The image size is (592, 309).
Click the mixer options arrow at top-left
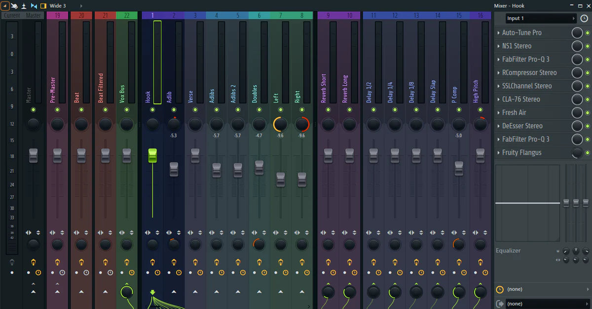click(4, 5)
